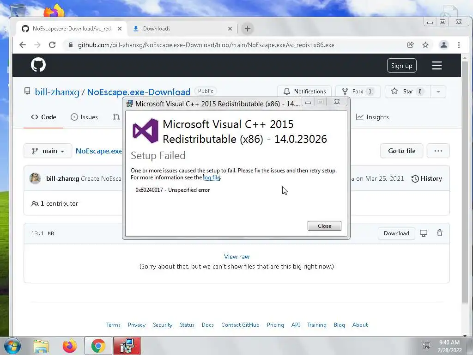Viewport: 473px width, 355px height.
Task: Open the Issues tab
Action: pos(84,117)
